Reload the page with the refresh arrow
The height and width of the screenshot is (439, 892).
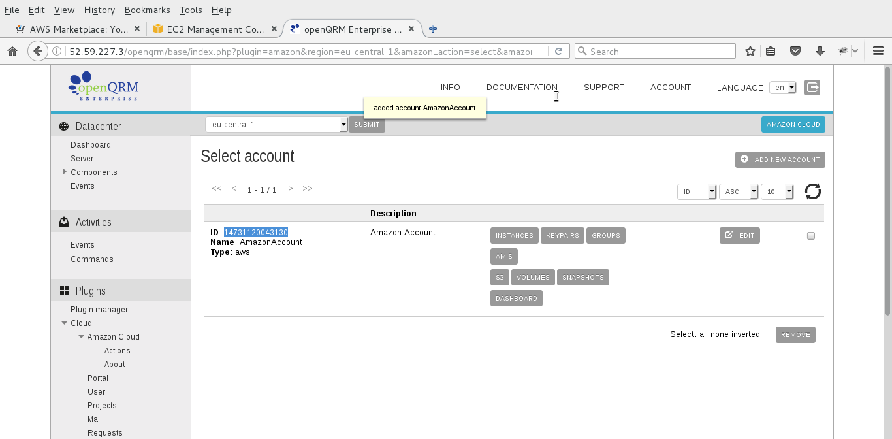pos(559,51)
